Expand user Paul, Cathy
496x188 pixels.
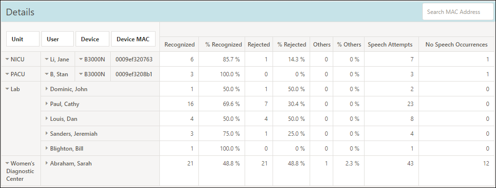[x=47, y=104]
